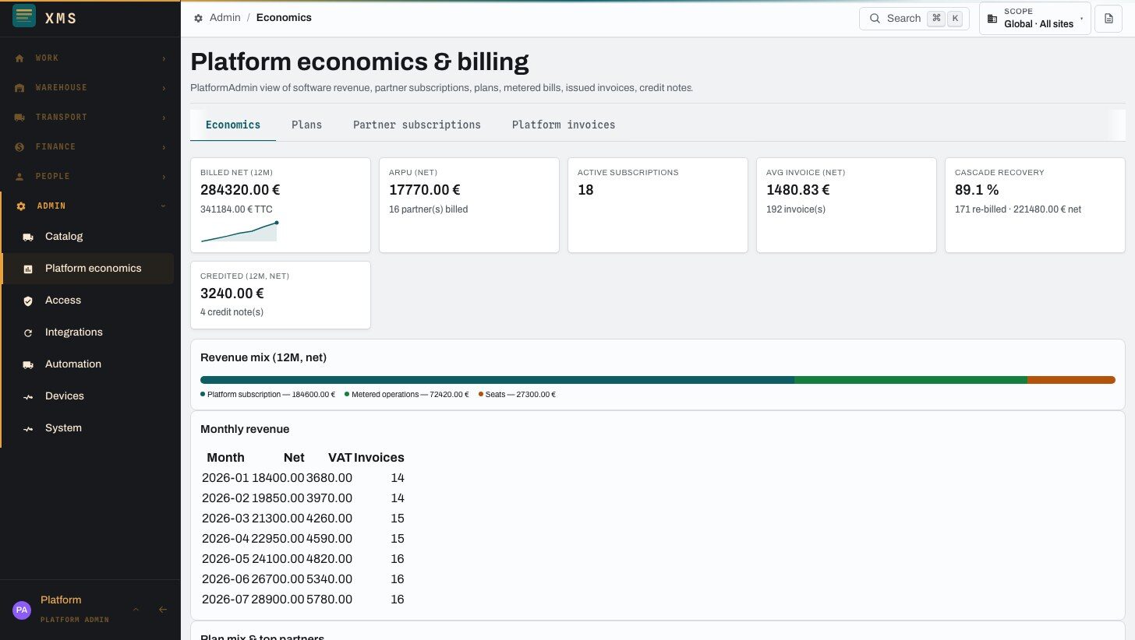Viewport: 1135px width, 640px height.
Task: Click the Search field
Action: 914,19
